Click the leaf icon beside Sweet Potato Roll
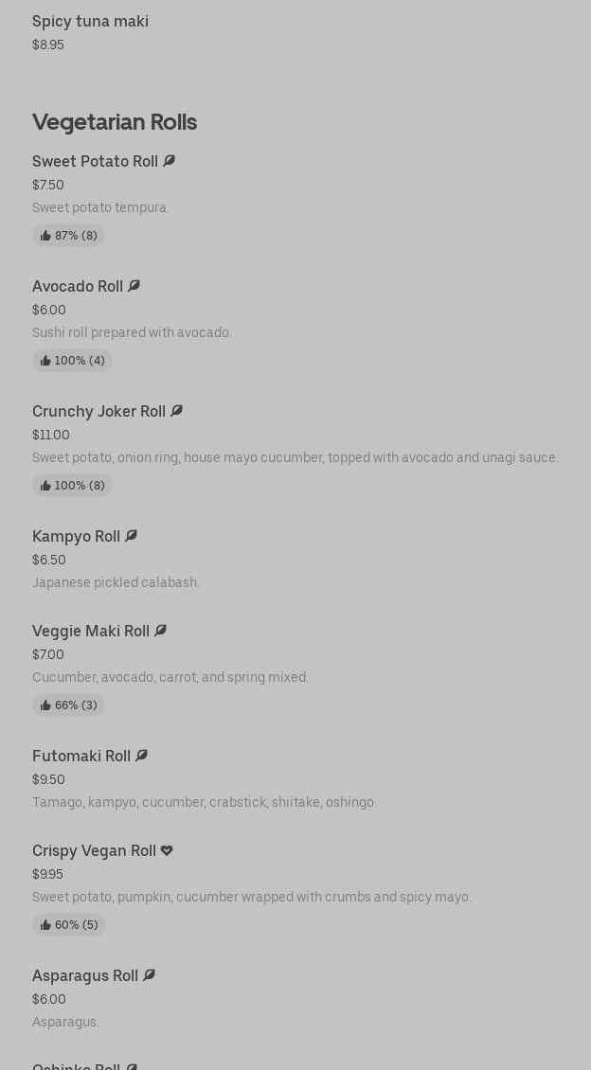This screenshot has height=1070, width=591. point(169,161)
